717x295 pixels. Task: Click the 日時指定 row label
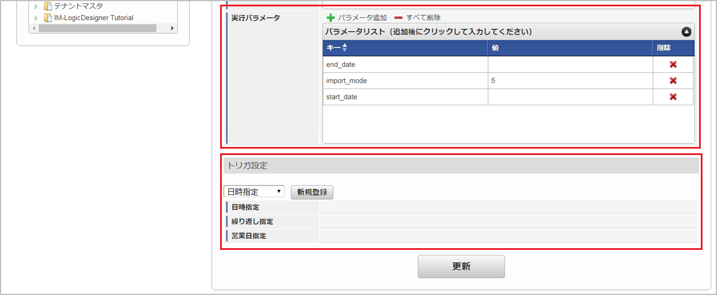(x=245, y=207)
